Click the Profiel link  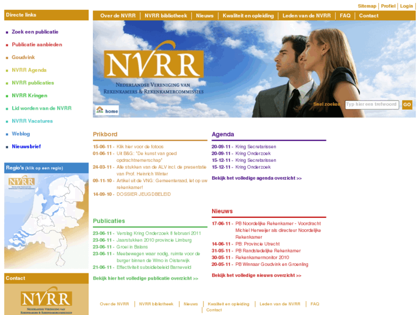pyautogui.click(x=388, y=6)
